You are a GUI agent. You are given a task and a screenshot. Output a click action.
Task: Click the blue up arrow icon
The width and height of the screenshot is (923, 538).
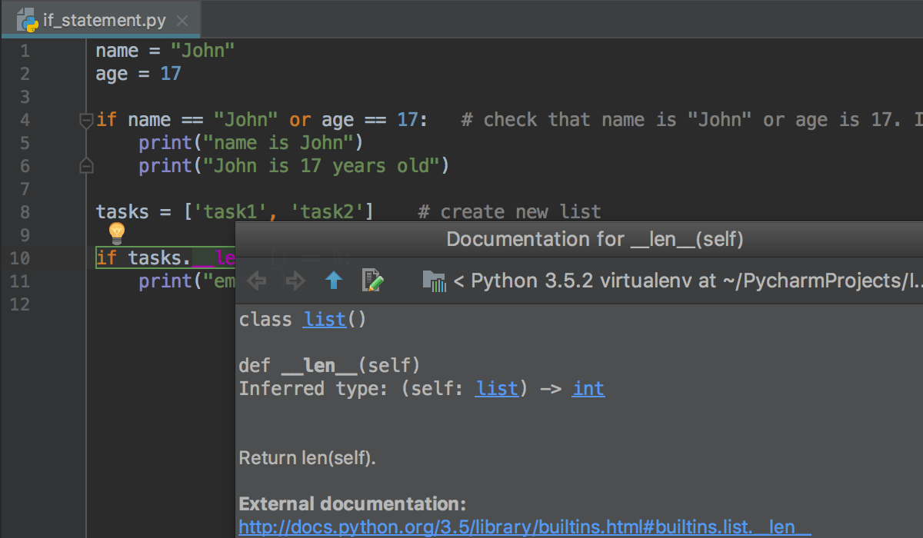[x=333, y=281]
